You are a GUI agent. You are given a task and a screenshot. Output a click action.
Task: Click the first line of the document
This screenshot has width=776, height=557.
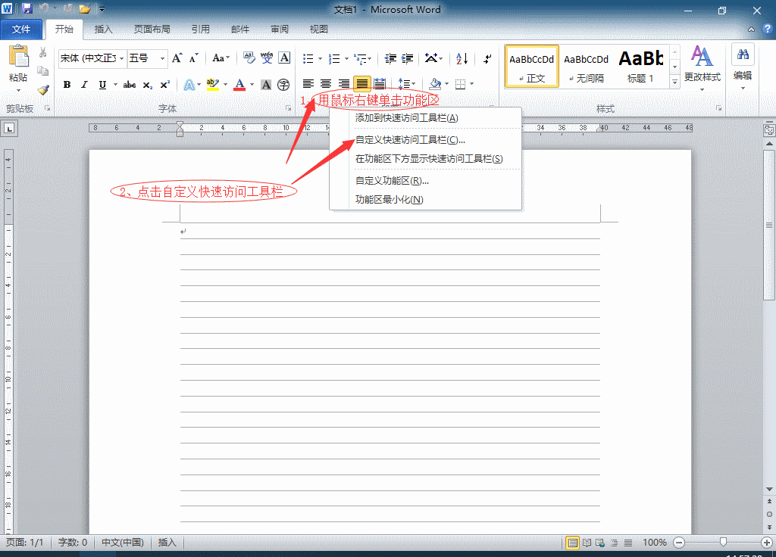point(390,232)
